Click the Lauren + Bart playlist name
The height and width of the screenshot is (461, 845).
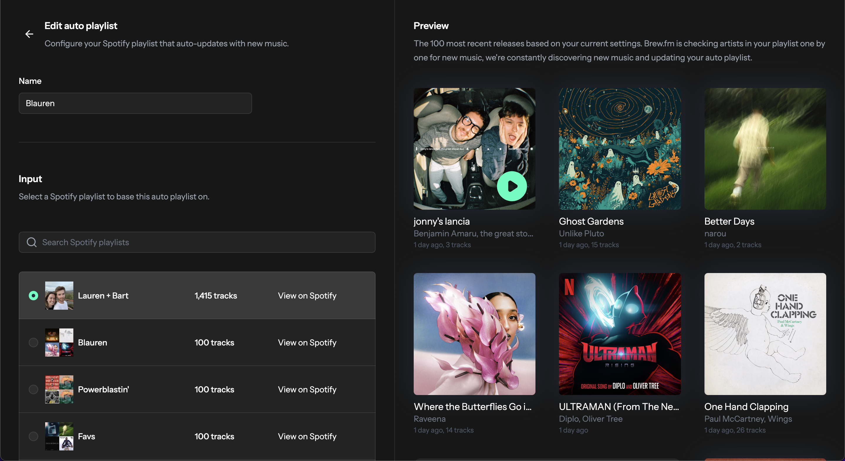[103, 296]
